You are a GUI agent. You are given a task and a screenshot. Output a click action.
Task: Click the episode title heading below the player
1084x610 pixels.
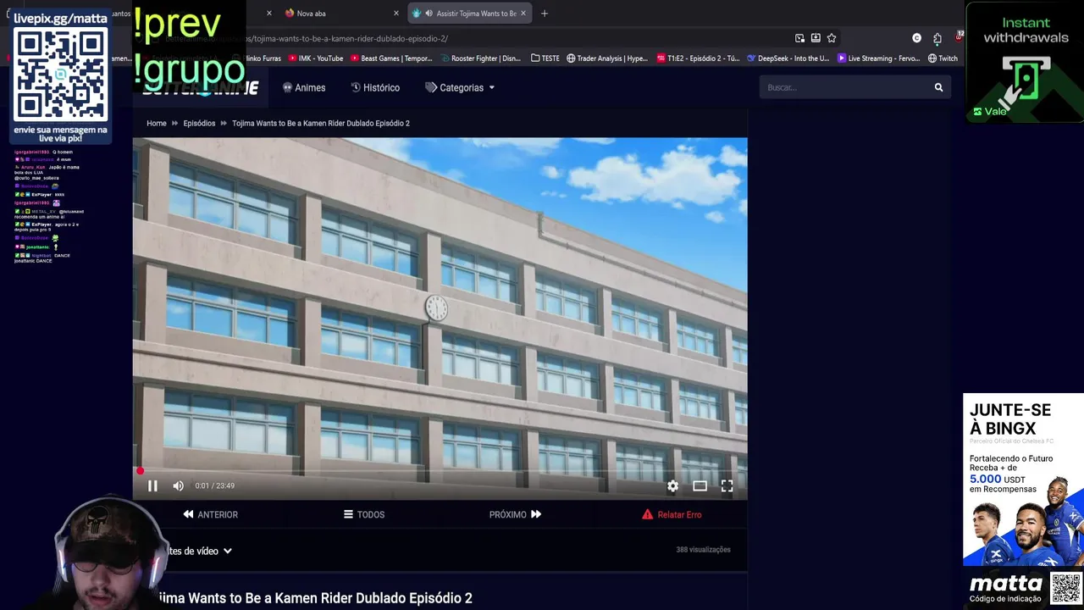(x=314, y=598)
